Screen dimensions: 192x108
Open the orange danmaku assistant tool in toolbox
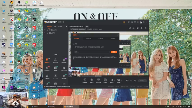click(47, 61)
